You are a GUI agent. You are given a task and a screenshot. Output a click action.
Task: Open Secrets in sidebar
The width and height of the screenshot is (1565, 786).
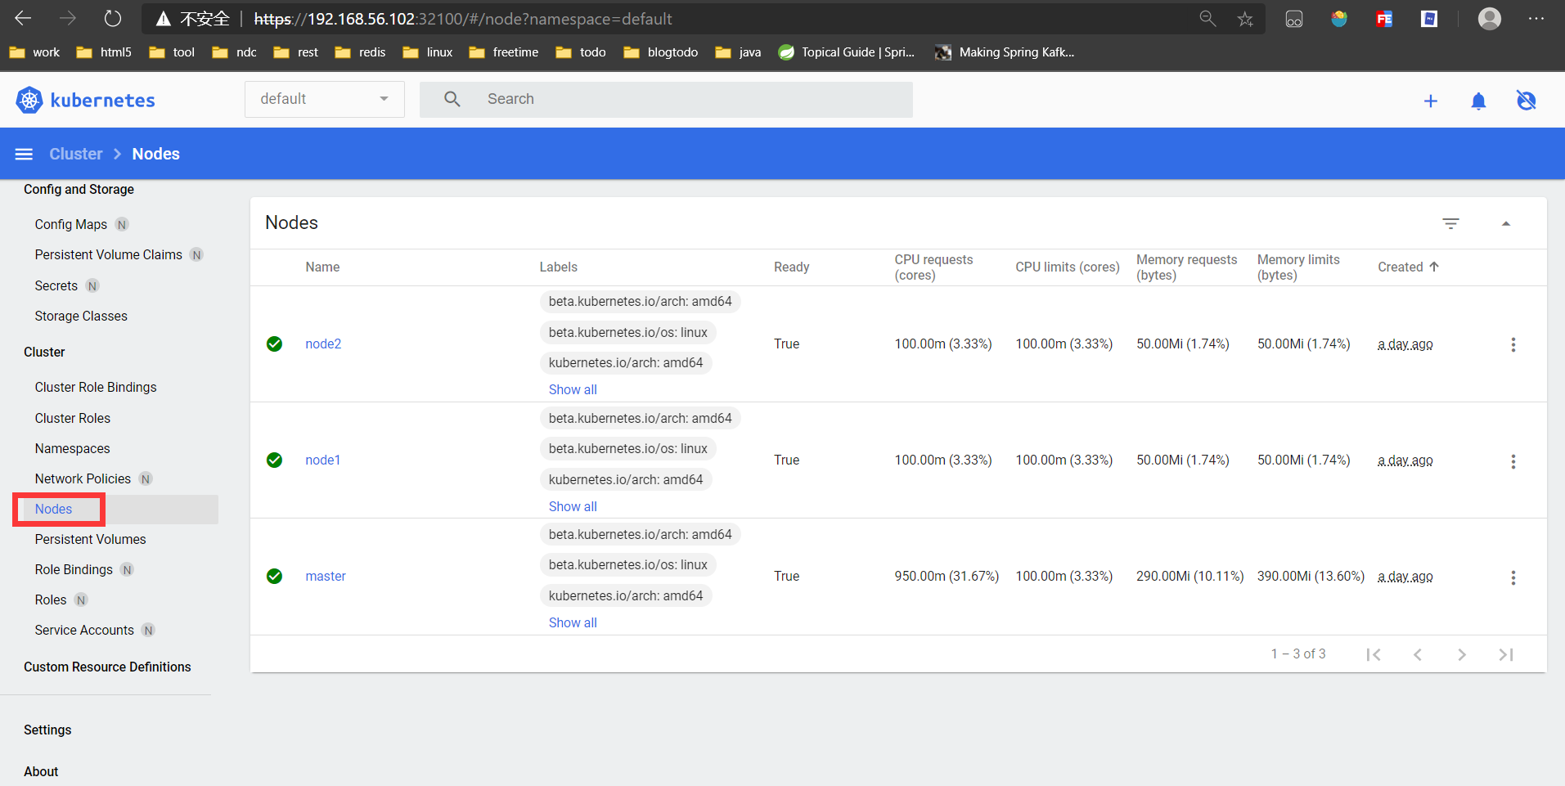56,285
